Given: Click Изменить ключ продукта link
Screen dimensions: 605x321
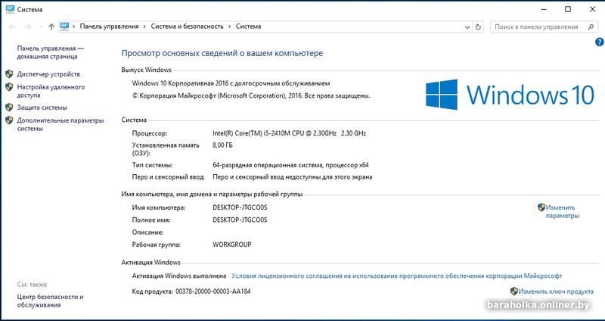Looking at the screenshot, I should pyautogui.click(x=556, y=291).
